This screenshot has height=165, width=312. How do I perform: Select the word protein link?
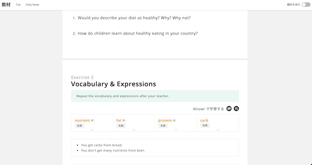click(x=165, y=121)
